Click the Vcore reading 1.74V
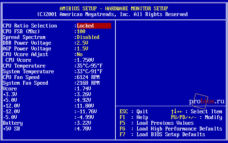The height and width of the screenshot is (143, 228). (x=84, y=89)
